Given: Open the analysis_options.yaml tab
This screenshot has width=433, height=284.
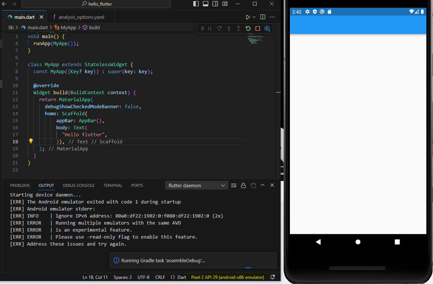Looking at the screenshot, I should 81,17.
